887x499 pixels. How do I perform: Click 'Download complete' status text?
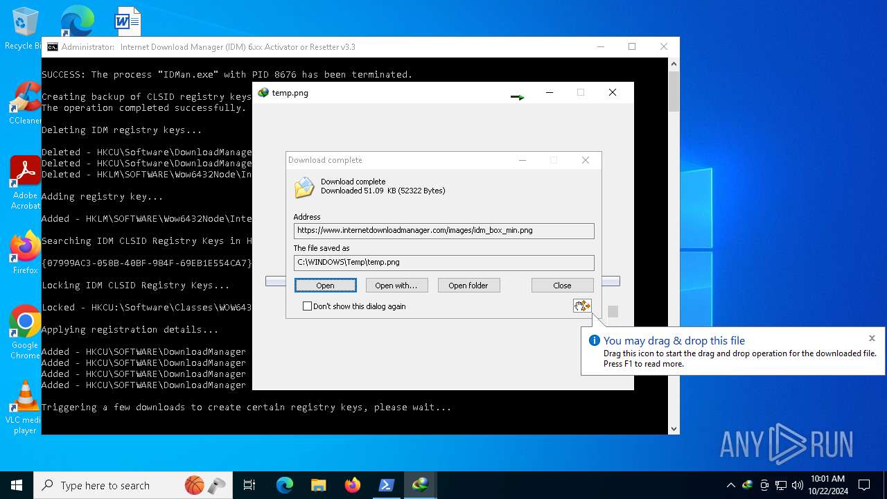click(x=353, y=182)
